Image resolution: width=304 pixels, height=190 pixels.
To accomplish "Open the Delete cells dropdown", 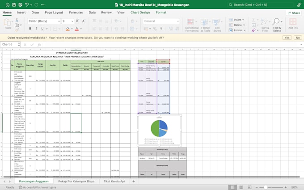I will tap(237, 25).
